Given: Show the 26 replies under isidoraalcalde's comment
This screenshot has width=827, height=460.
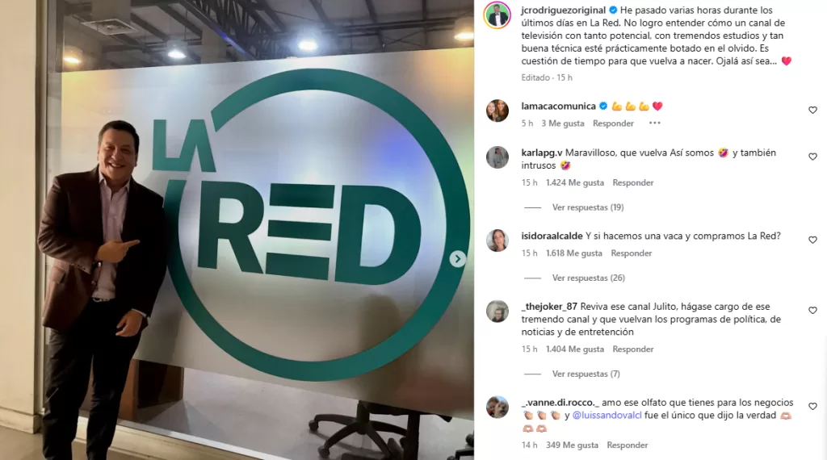Looking at the screenshot, I should tap(588, 278).
